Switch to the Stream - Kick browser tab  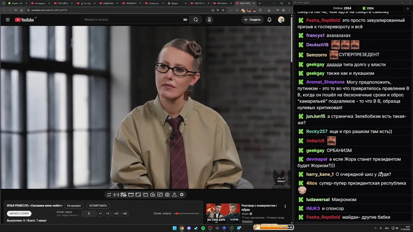(x=17, y=3)
